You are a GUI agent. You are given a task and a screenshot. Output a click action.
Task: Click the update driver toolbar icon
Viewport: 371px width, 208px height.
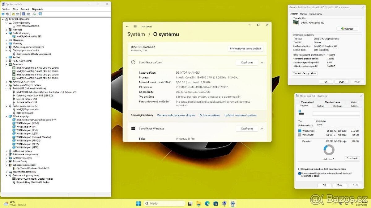34,14
